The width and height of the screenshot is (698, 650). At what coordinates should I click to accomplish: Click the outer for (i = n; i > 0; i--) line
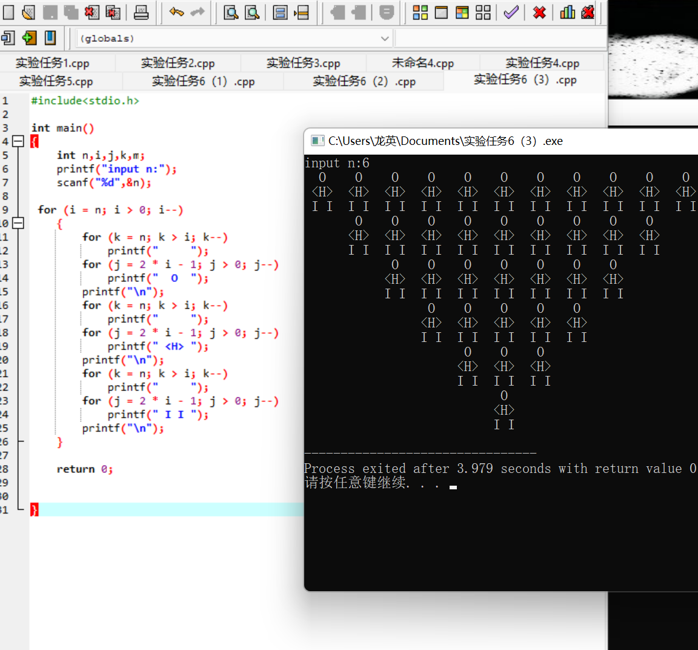110,210
